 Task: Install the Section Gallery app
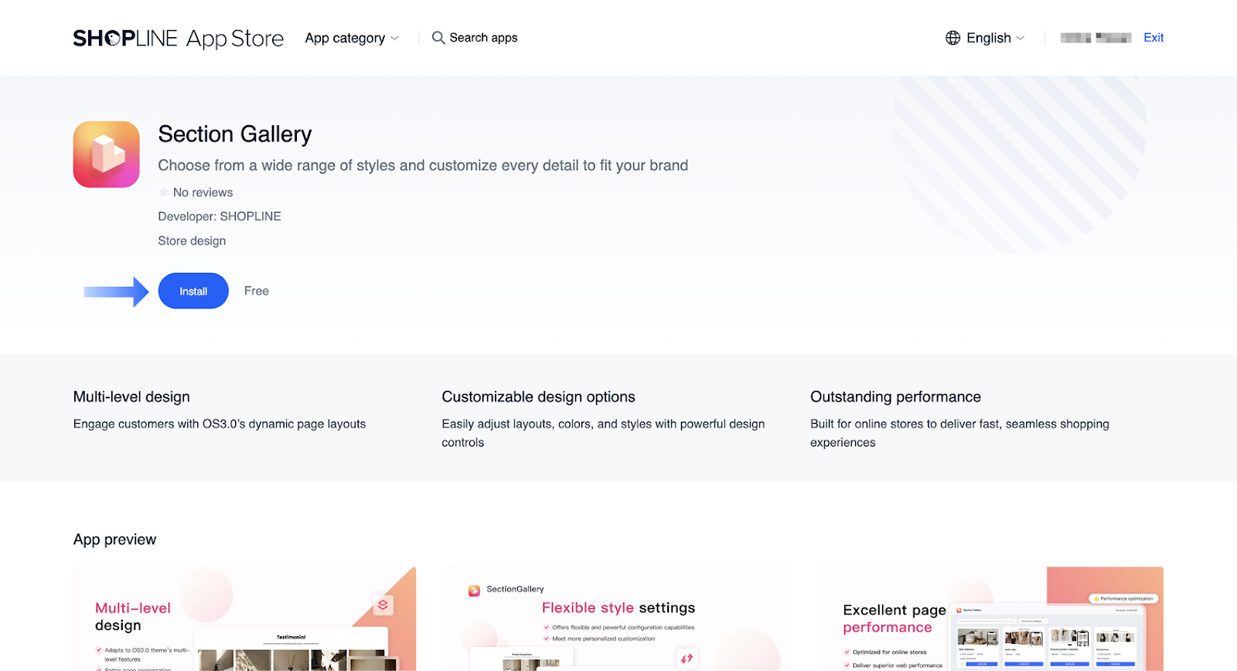193,291
